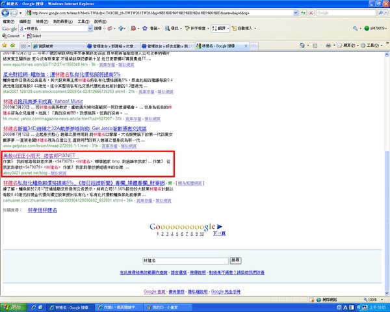The width and height of the screenshot is (390, 312).
Task: Go forward with the IE Forward arrow
Action: 14,13
